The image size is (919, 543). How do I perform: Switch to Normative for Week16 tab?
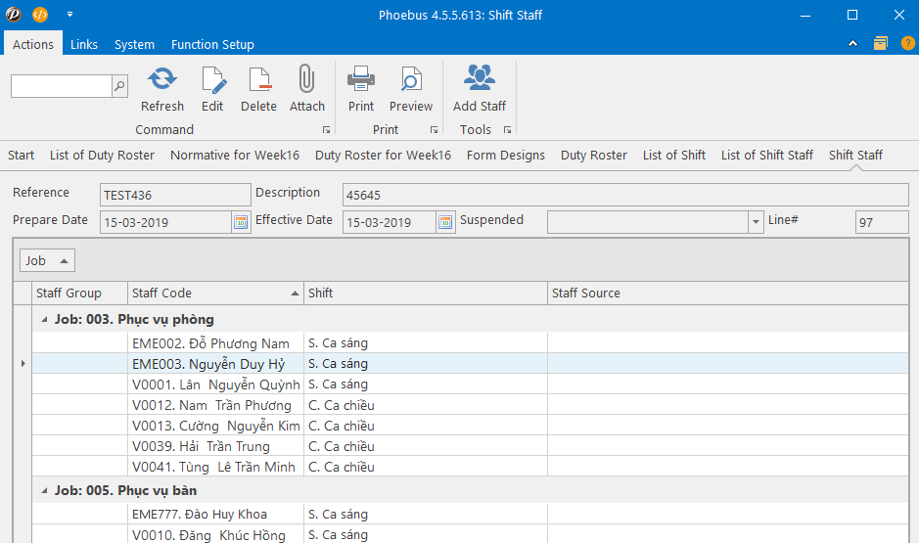[235, 156]
